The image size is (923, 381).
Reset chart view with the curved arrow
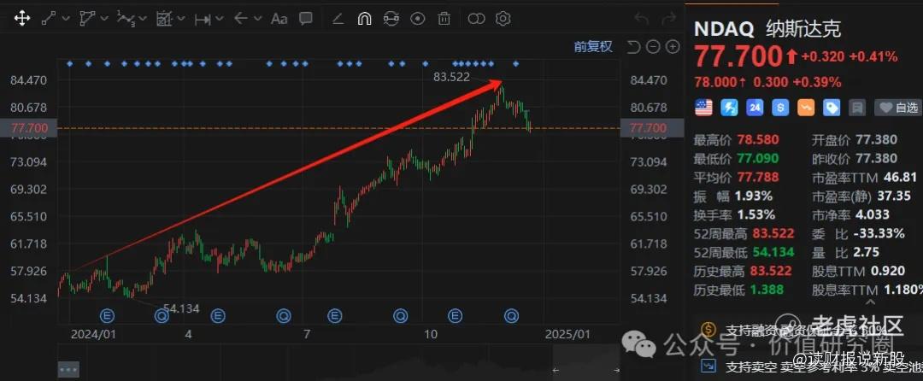pos(632,47)
